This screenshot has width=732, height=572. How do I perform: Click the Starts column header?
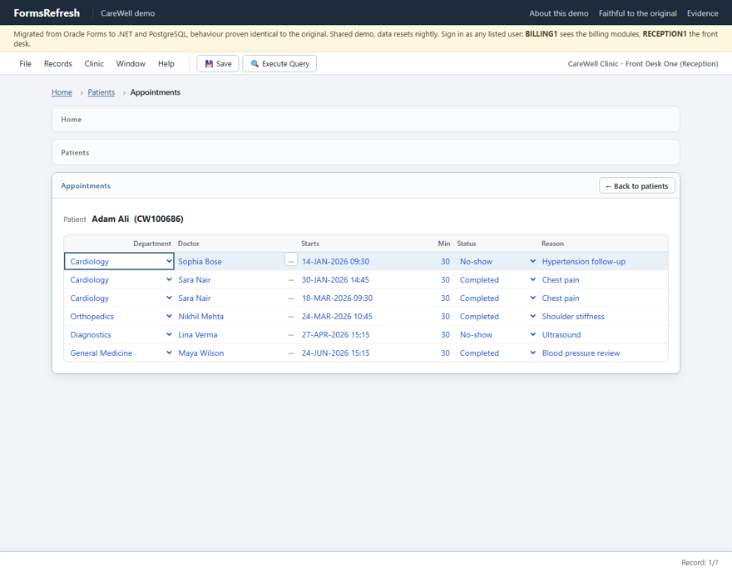point(310,244)
